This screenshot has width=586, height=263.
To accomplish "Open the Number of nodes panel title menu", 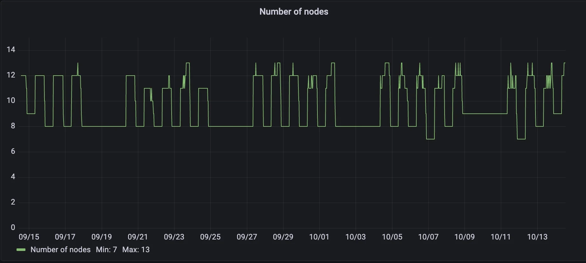I will coord(294,12).
